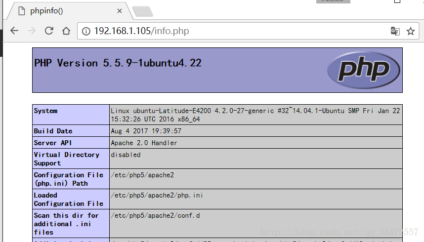
Task: Open the browser home page
Action: click(x=66, y=31)
